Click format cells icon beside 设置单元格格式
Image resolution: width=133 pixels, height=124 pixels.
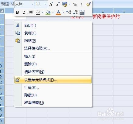pyautogui.click(x=18, y=80)
